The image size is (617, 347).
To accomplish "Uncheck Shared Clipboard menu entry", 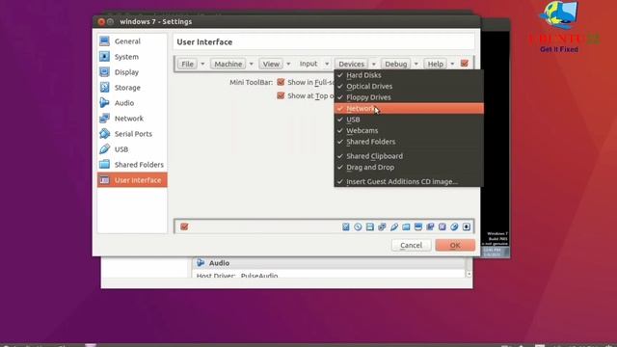I will 409,156.
